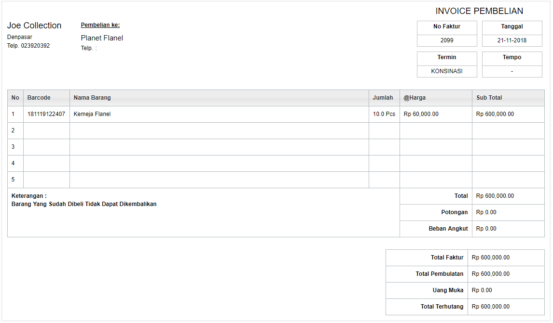The height and width of the screenshot is (323, 553).
Task: Click the No Faktur value 2099
Action: tap(447, 40)
